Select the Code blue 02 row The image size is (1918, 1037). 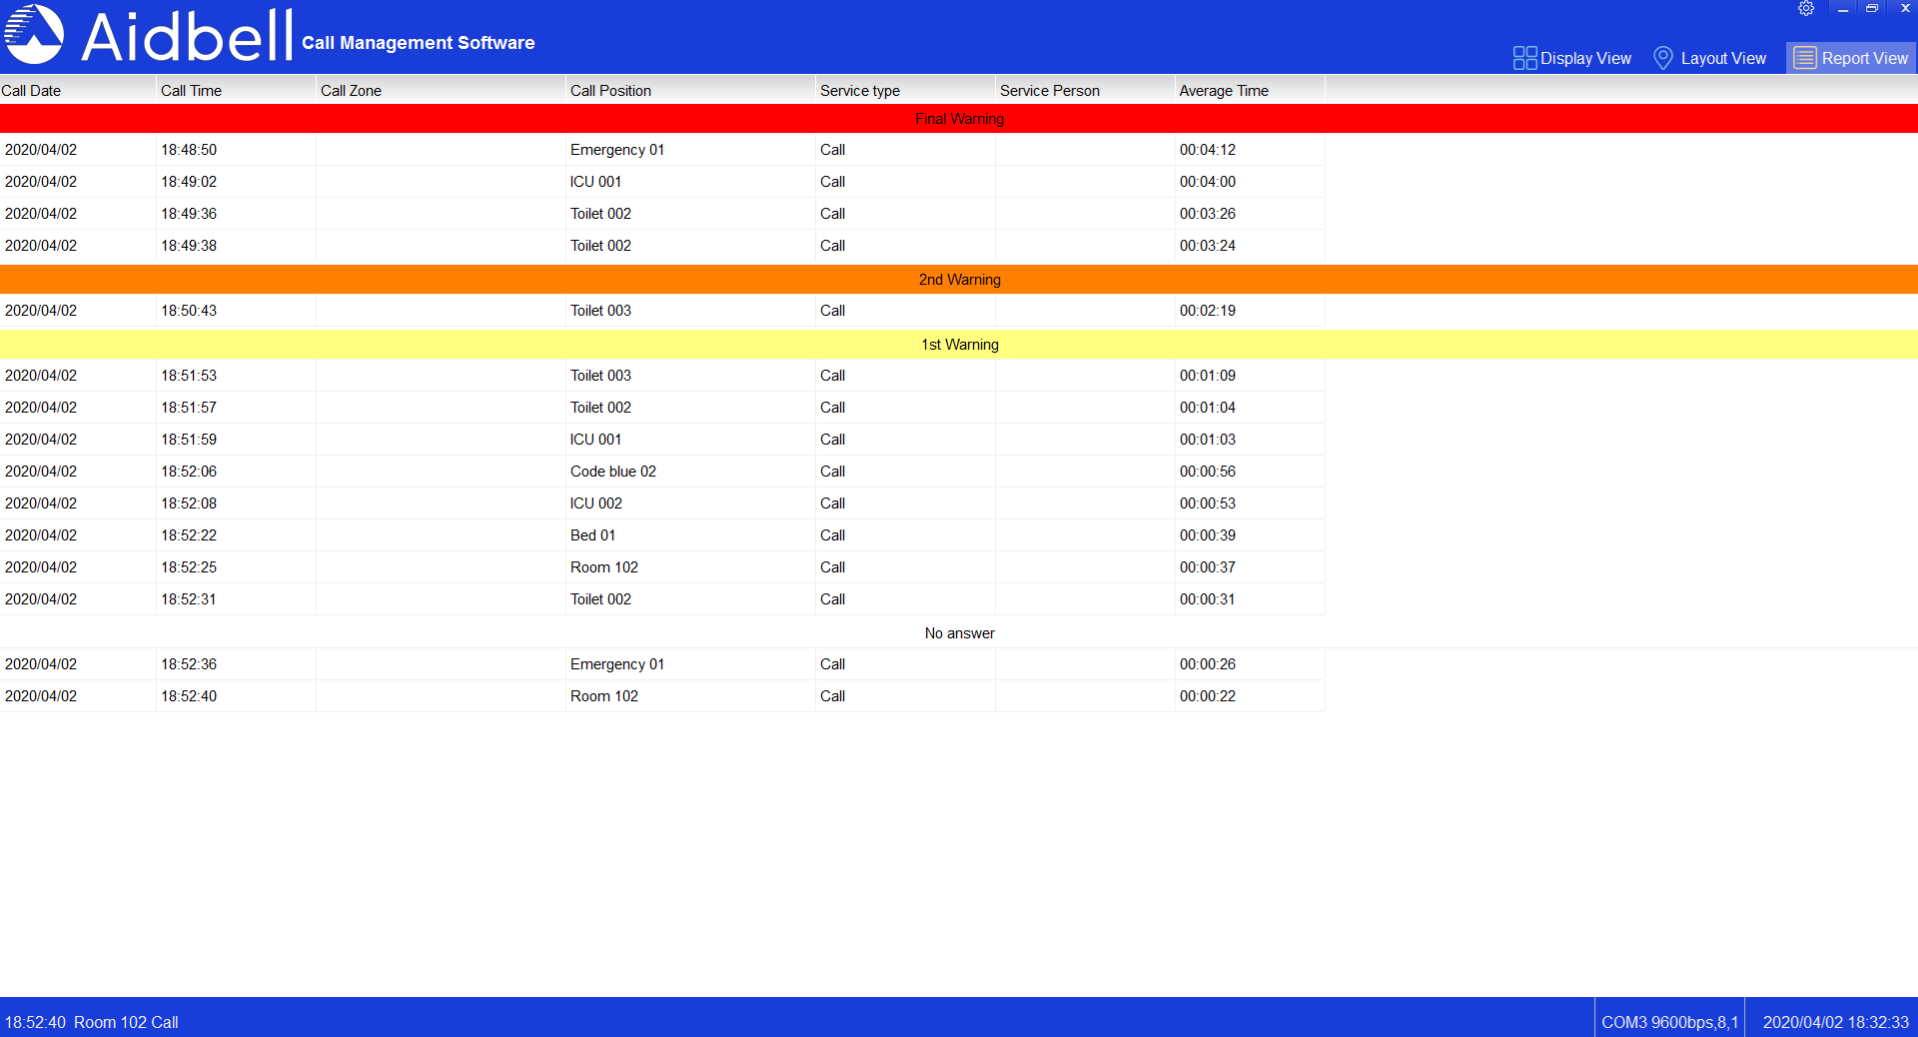612,472
